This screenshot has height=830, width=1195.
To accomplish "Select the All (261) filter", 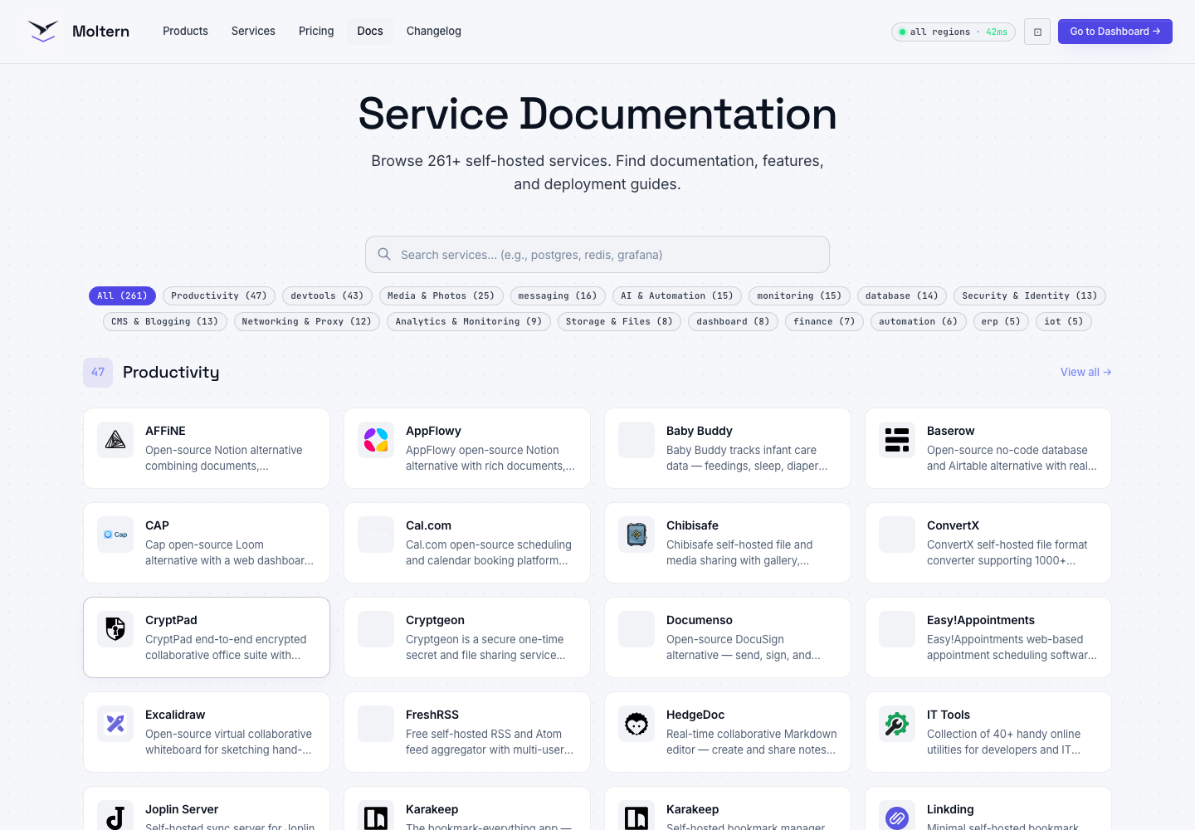I will tap(122, 295).
